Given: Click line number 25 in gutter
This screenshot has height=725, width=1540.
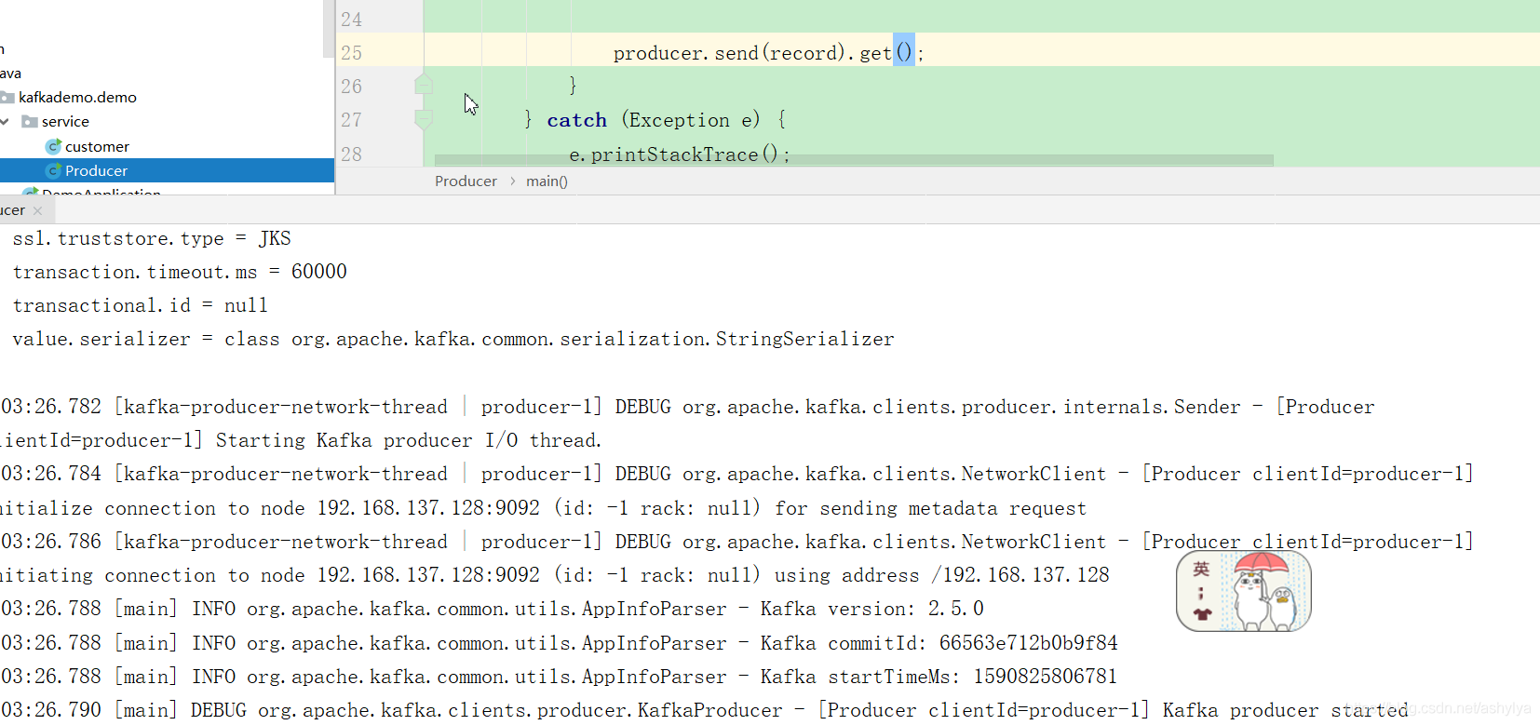Looking at the screenshot, I should 351,53.
